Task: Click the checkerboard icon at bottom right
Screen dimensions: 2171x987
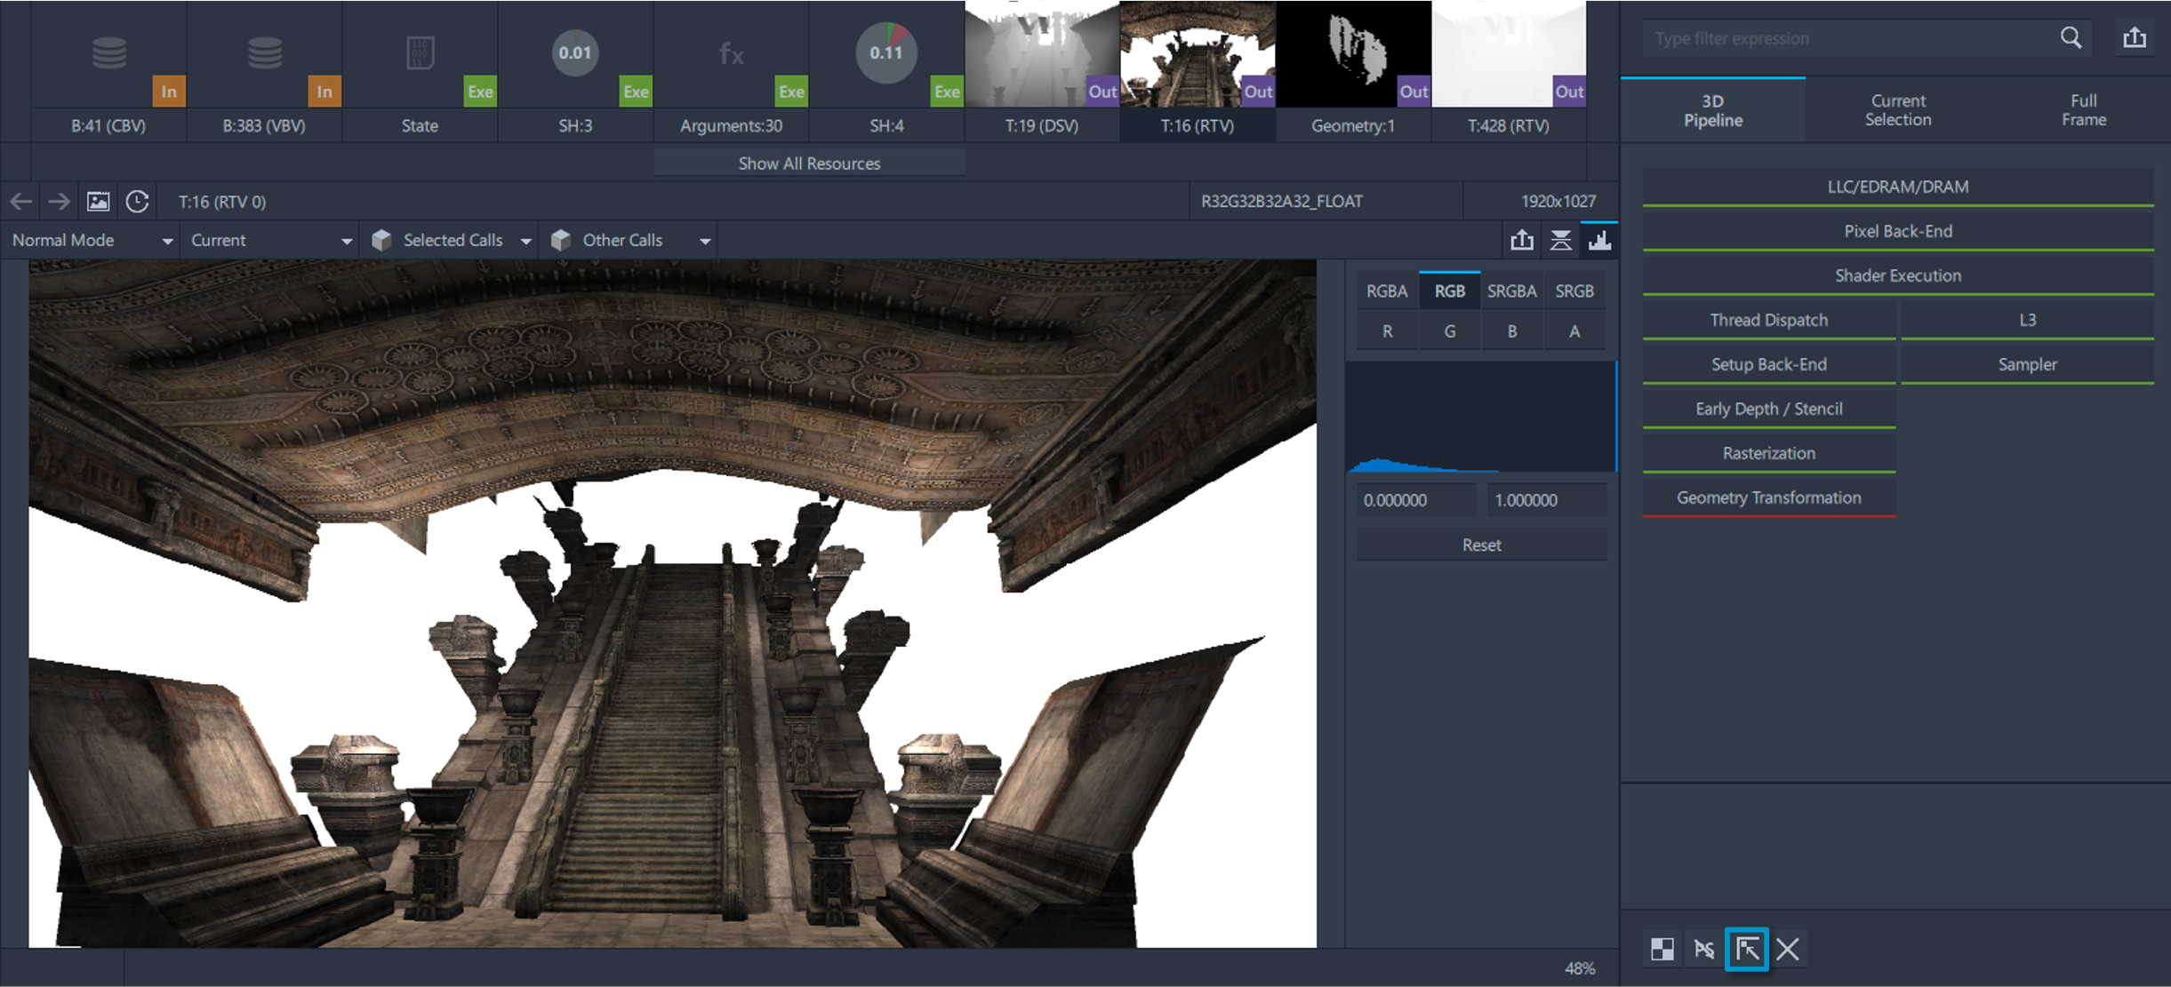Action: pyautogui.click(x=1662, y=949)
